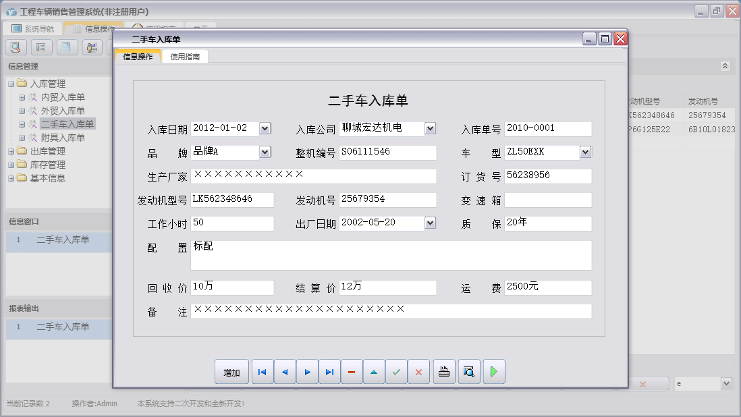Select the search magnifier in main toolbar
Viewport: 741px width, 417px height.
coord(15,47)
